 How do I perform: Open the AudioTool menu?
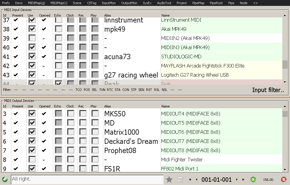(x=164, y=3)
